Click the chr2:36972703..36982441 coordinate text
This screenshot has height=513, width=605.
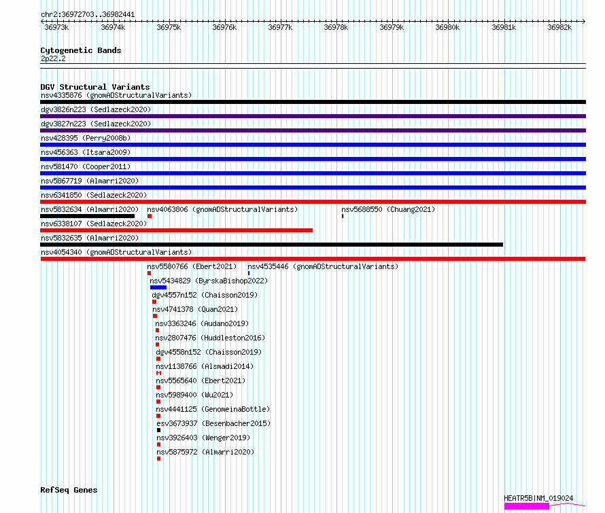tap(88, 15)
